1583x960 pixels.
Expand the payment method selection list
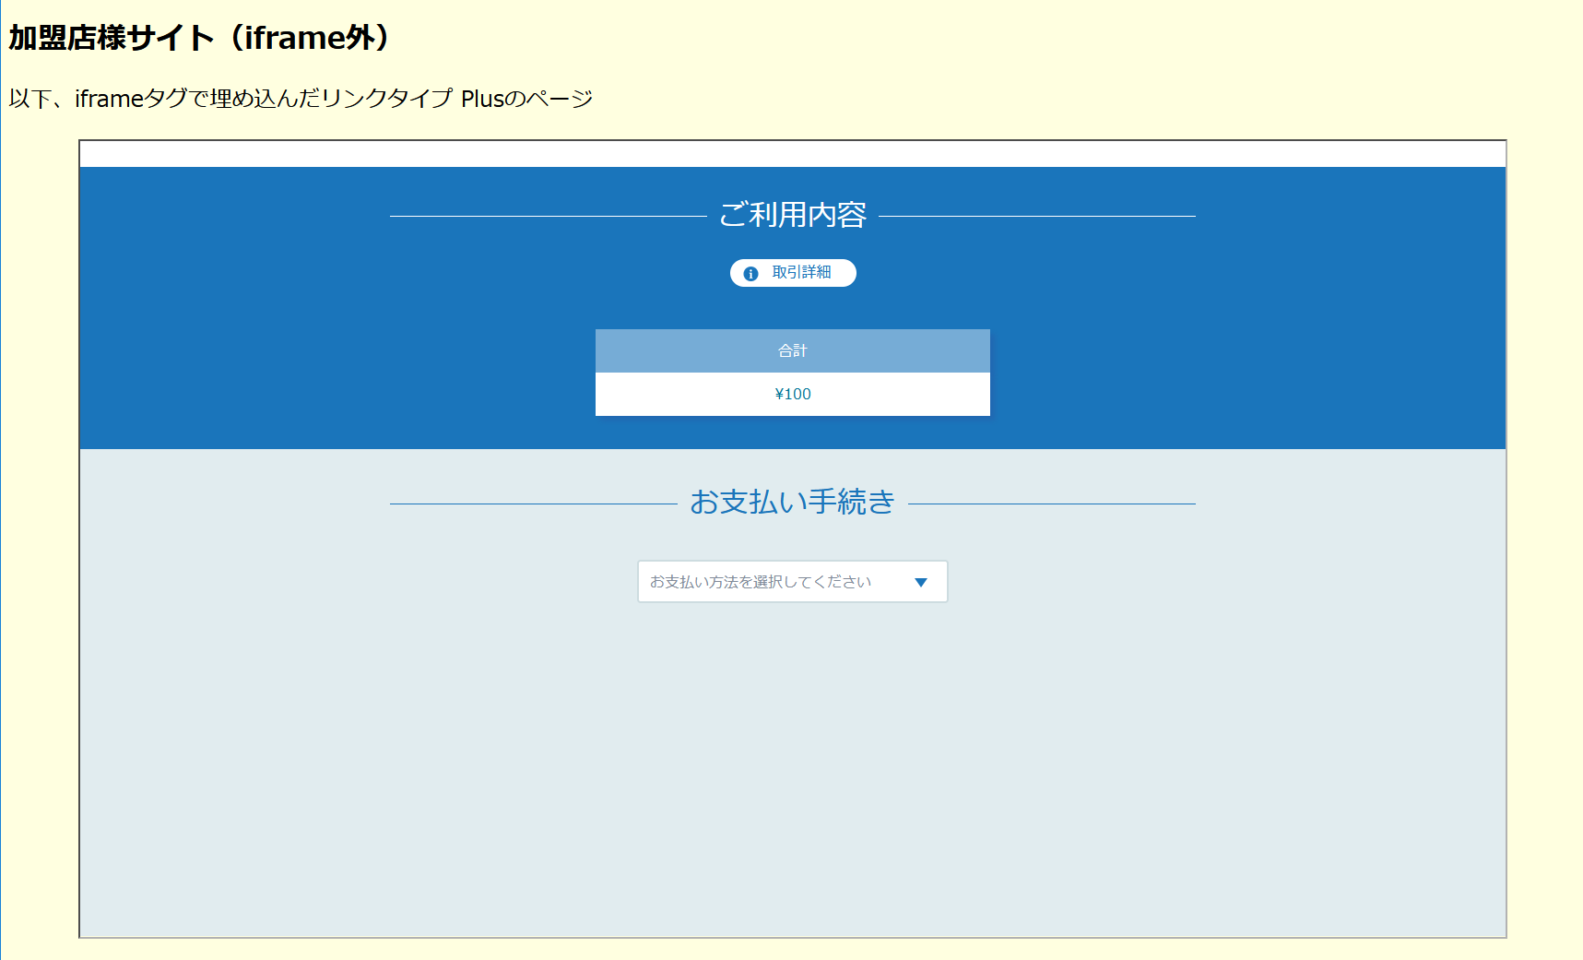tap(793, 582)
